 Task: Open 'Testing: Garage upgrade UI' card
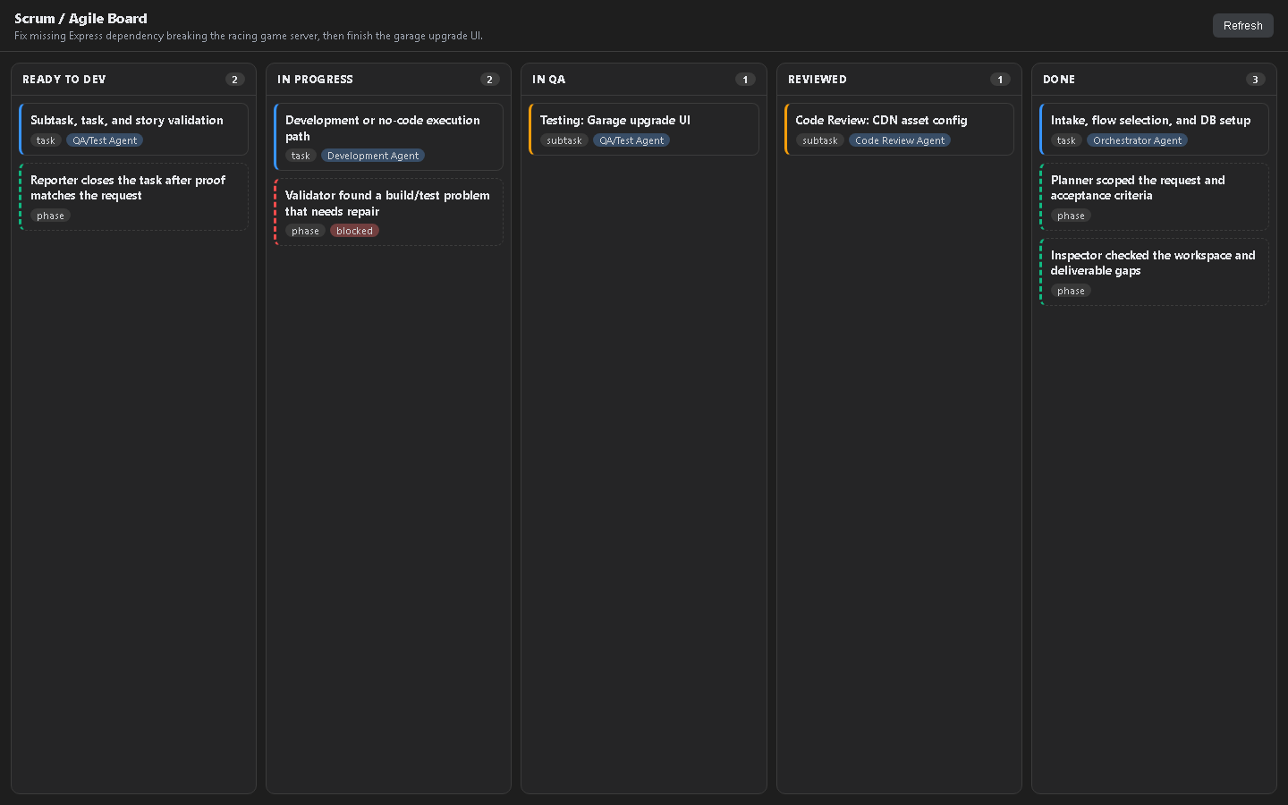[x=644, y=129]
